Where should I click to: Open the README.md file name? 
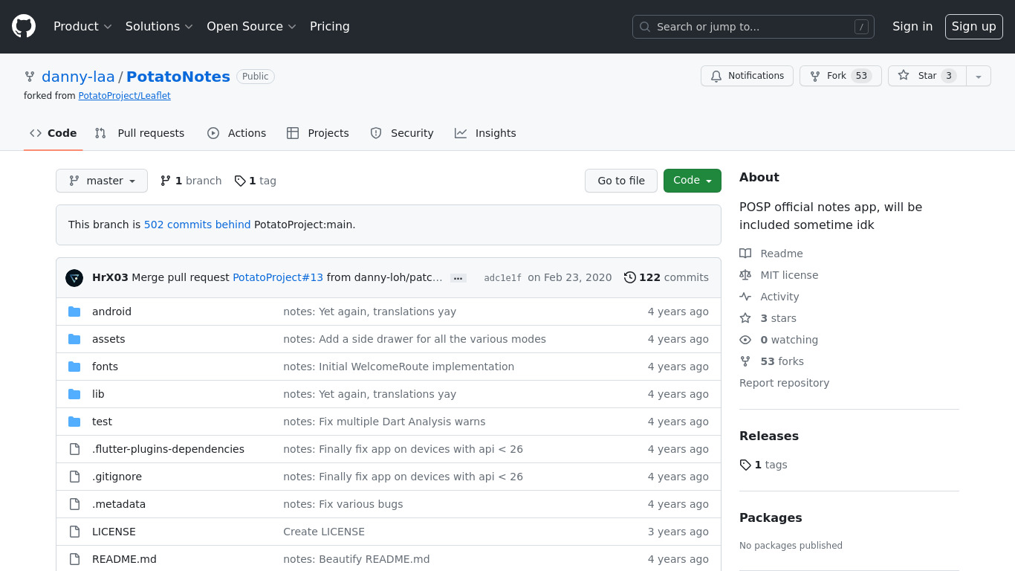pos(124,559)
